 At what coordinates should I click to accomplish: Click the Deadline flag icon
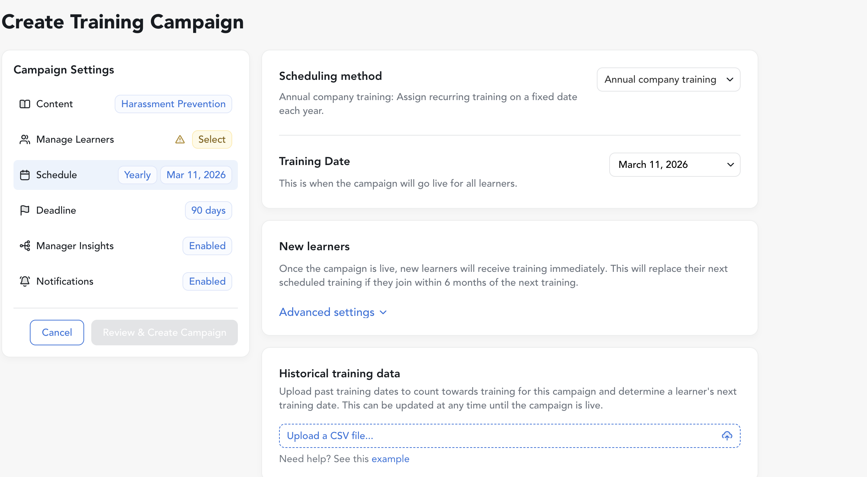[25, 210]
